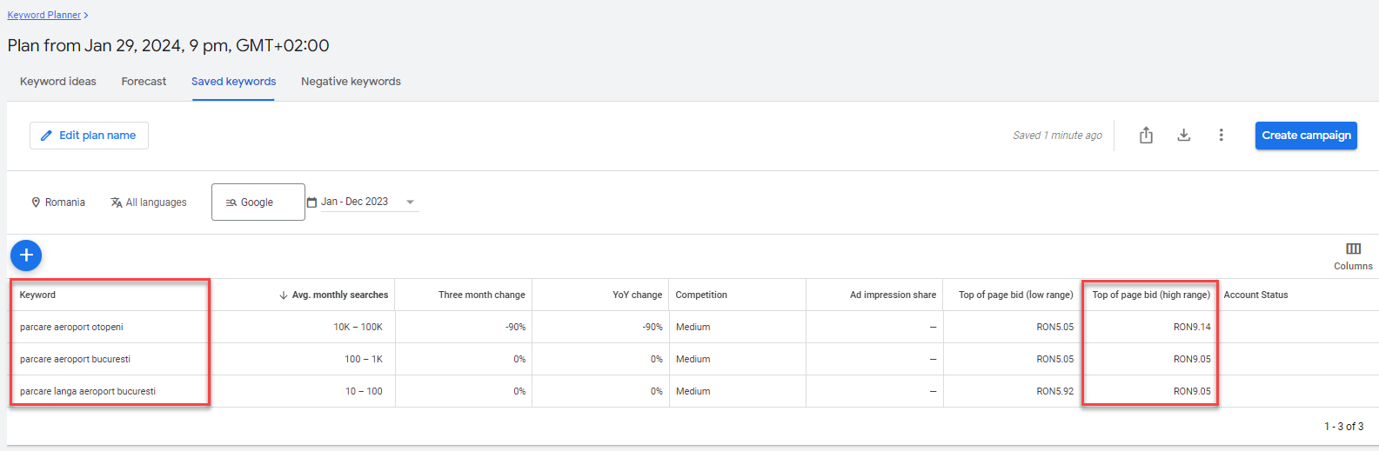Image resolution: width=1379 pixels, height=451 pixels.
Task: Switch to the Keyword ideas tab
Action: click(58, 82)
